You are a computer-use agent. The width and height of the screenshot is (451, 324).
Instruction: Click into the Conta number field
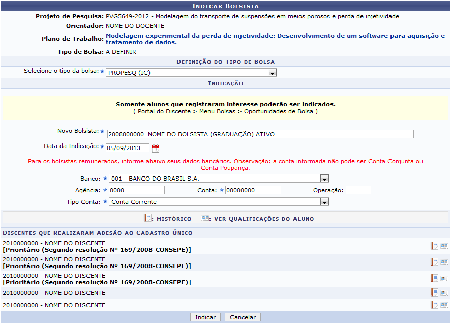click(x=253, y=190)
